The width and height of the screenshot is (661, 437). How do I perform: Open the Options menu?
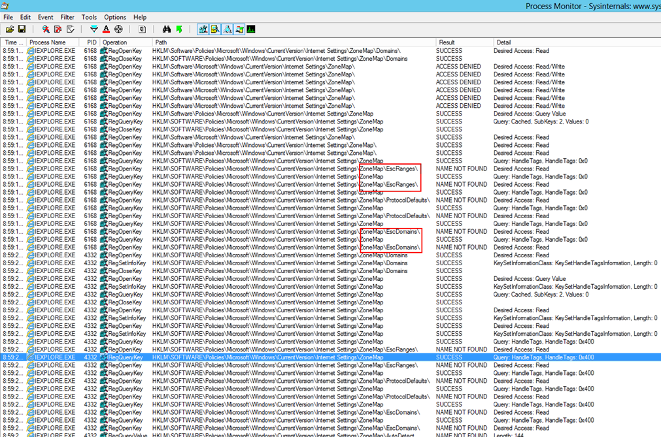pos(115,17)
